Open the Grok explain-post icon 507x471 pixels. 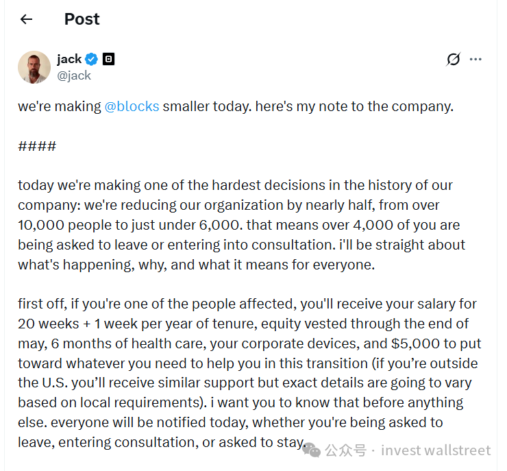click(453, 60)
